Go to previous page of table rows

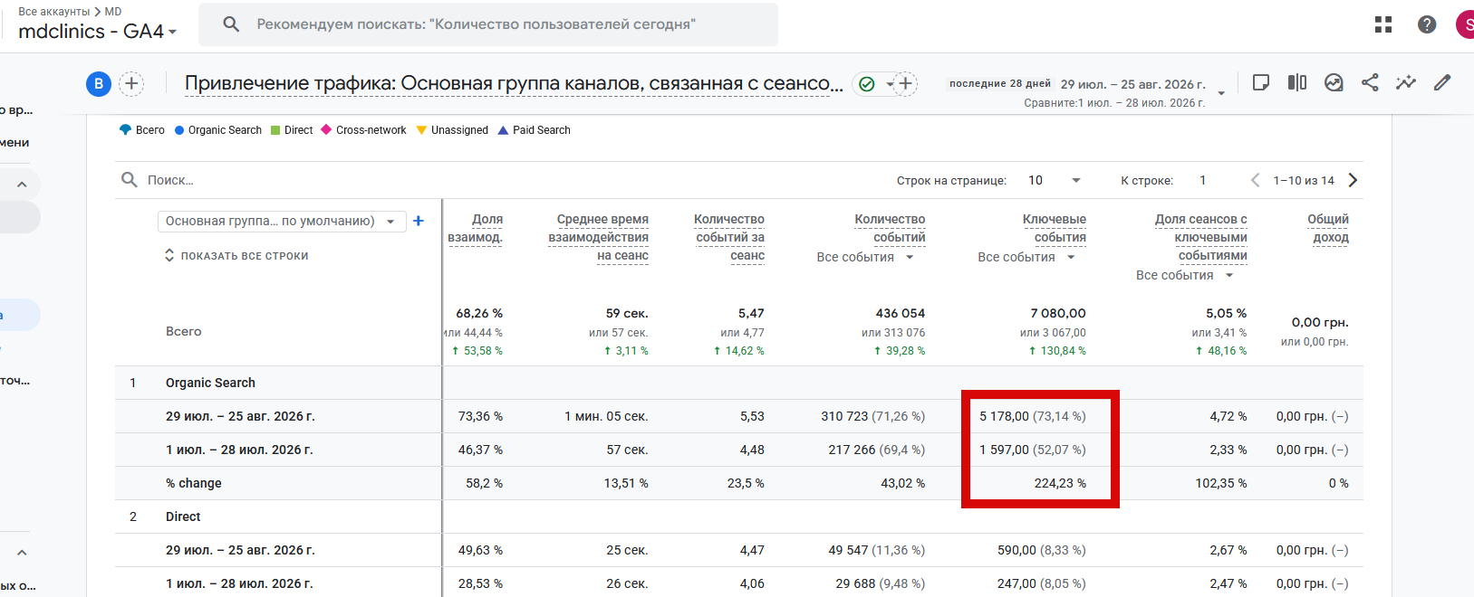[1255, 180]
